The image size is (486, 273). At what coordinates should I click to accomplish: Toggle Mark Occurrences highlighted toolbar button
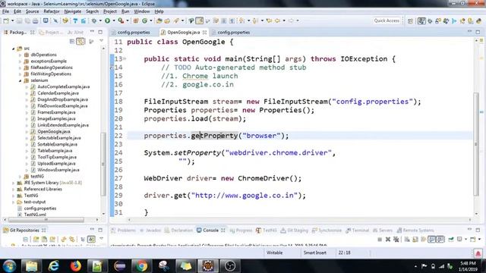click(200, 20)
